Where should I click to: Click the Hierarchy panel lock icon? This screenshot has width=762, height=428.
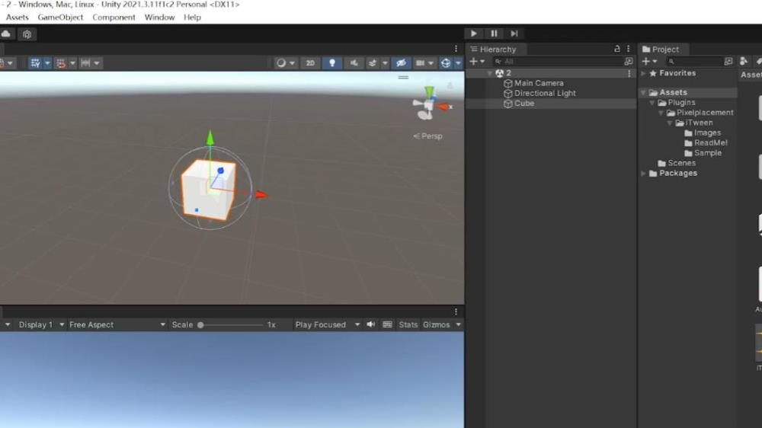click(617, 50)
